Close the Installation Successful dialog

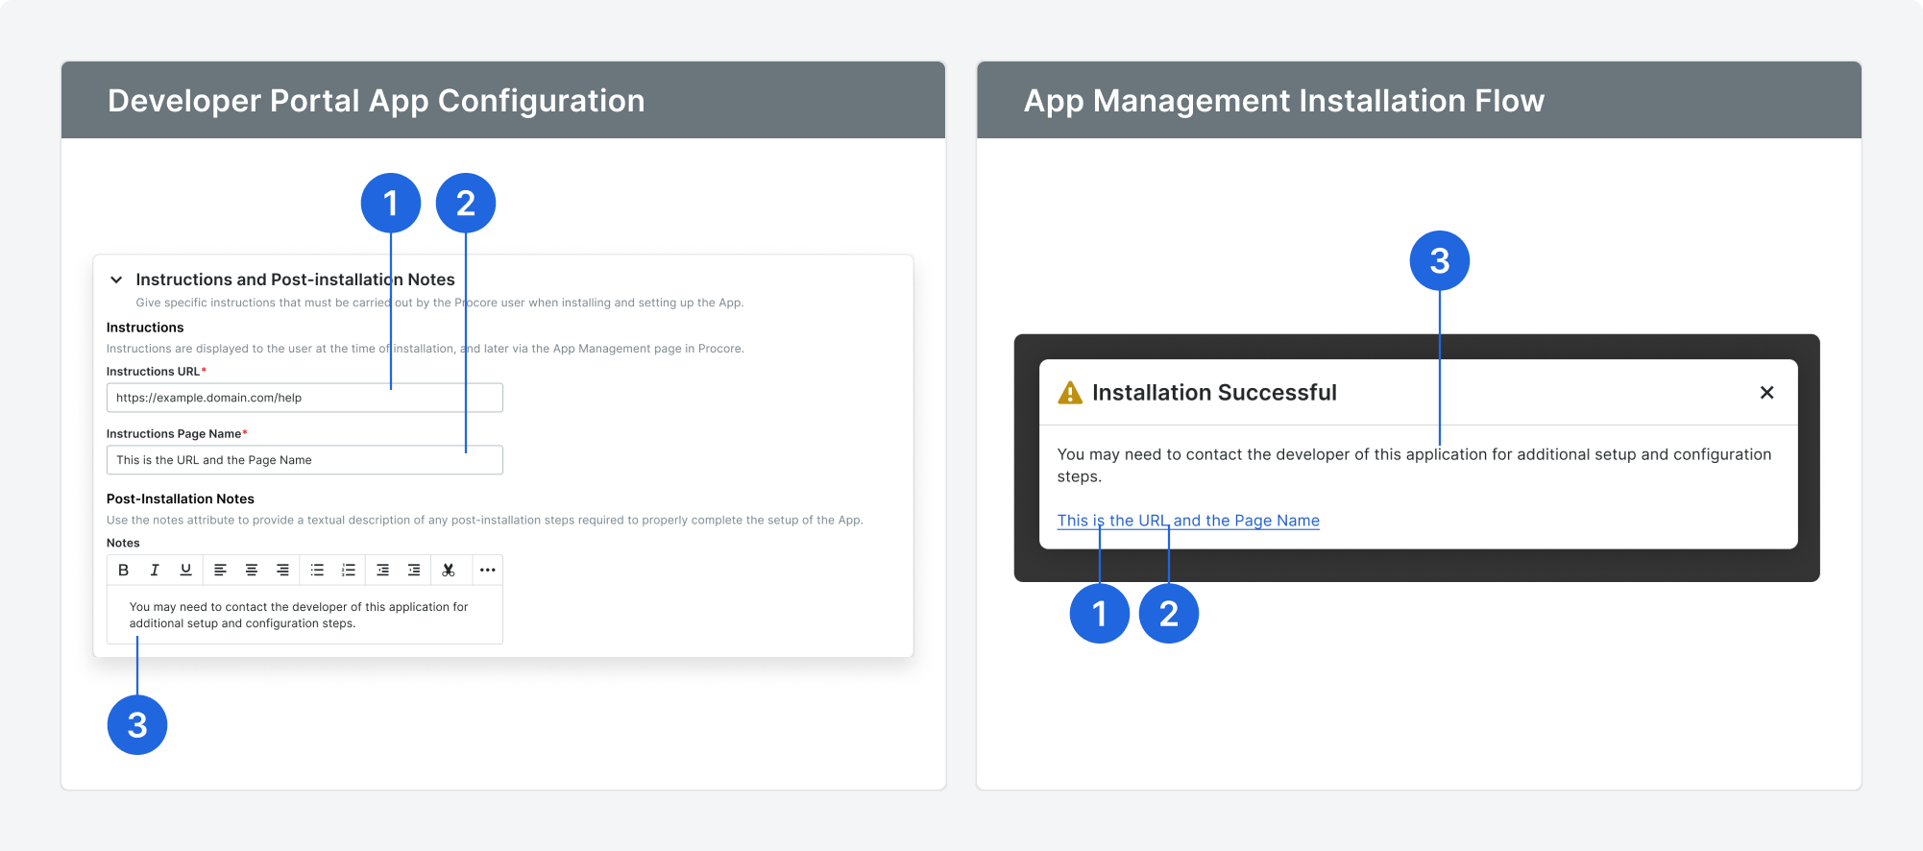point(1766,392)
